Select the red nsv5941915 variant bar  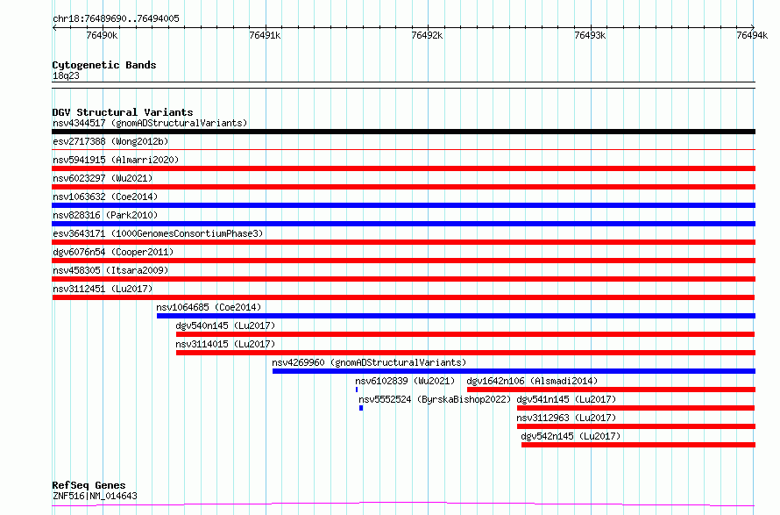pos(403,168)
